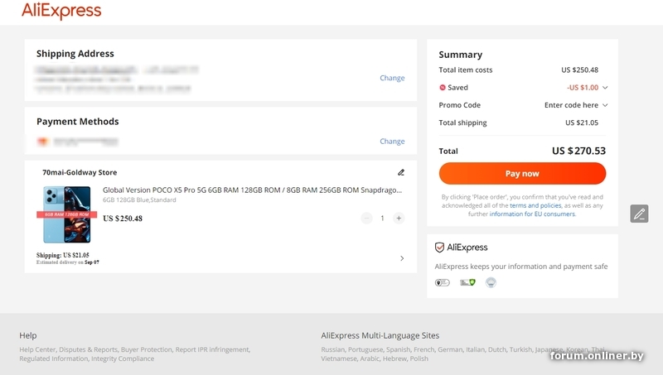Screen dimensions: 663x375
Task: Click the Help footer heading
Action: pyautogui.click(x=28, y=335)
